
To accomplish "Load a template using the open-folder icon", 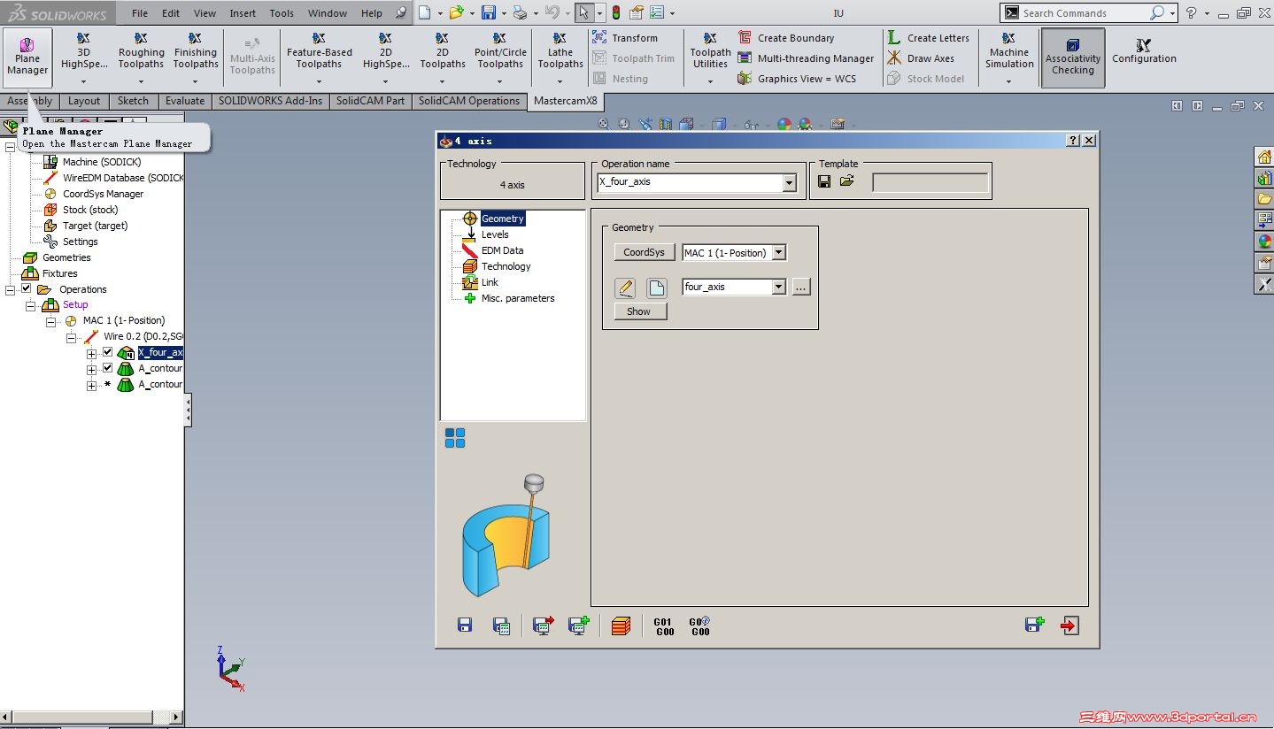I will 847,181.
